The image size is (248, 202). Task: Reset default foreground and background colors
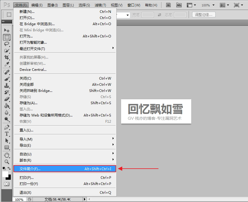(4, 168)
